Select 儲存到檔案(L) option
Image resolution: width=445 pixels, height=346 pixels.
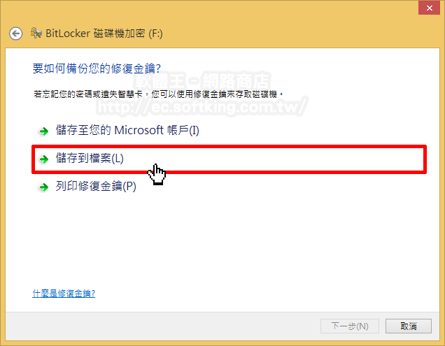click(90, 158)
